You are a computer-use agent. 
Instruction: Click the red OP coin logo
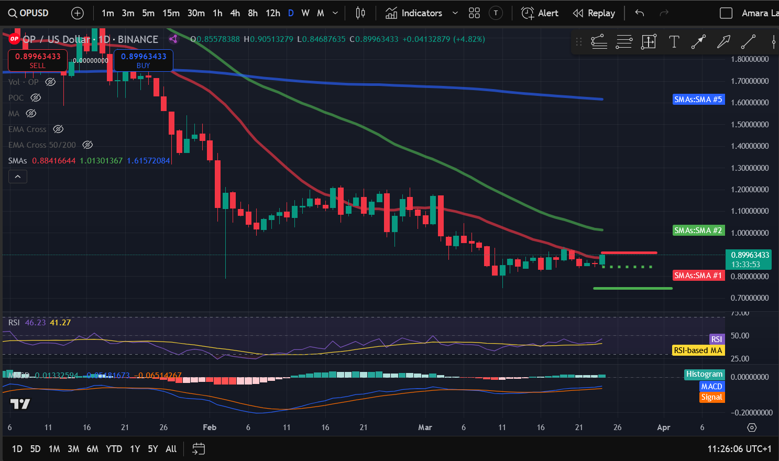click(14, 39)
